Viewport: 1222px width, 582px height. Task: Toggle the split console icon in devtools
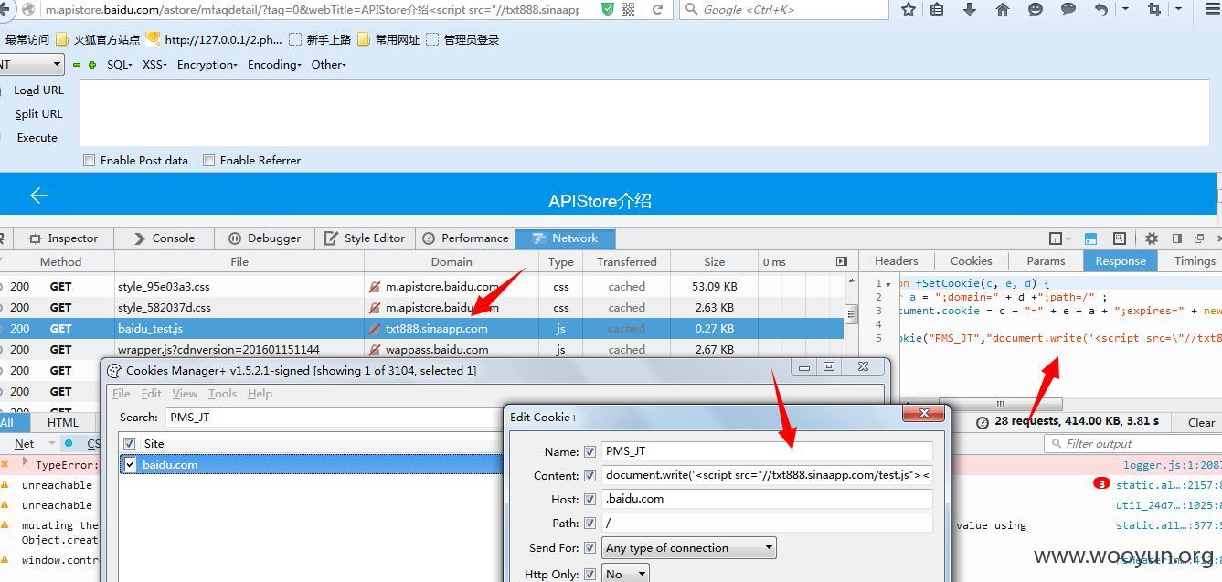tap(1090, 238)
